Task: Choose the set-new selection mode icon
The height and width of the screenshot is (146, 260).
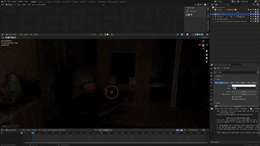Action: click(6, 38)
